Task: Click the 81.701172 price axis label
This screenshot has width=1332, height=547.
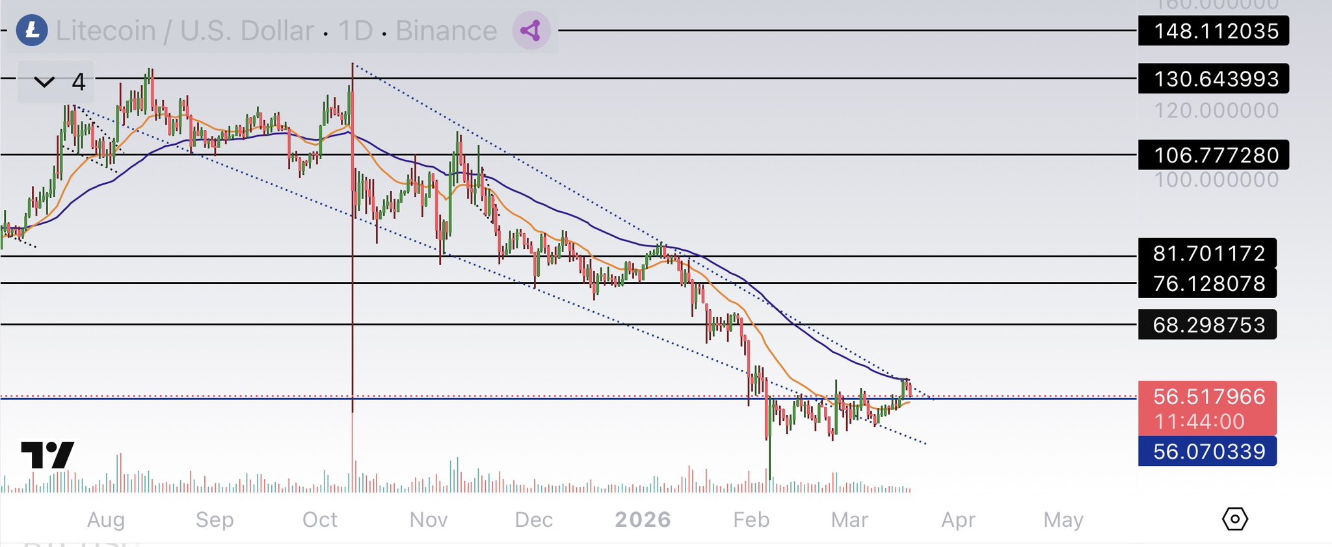Action: tap(1207, 253)
